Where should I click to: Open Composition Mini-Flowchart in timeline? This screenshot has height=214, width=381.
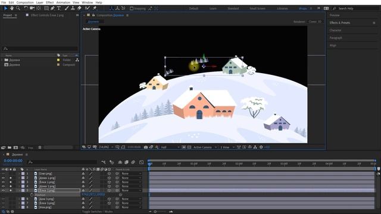tap(104, 162)
